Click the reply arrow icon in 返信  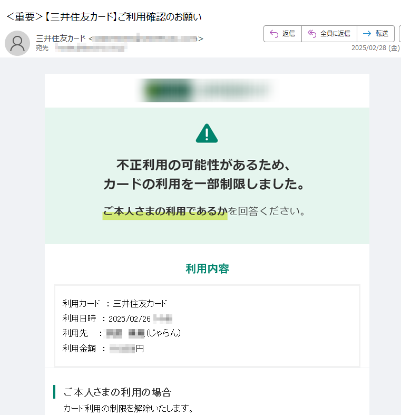[274, 34]
